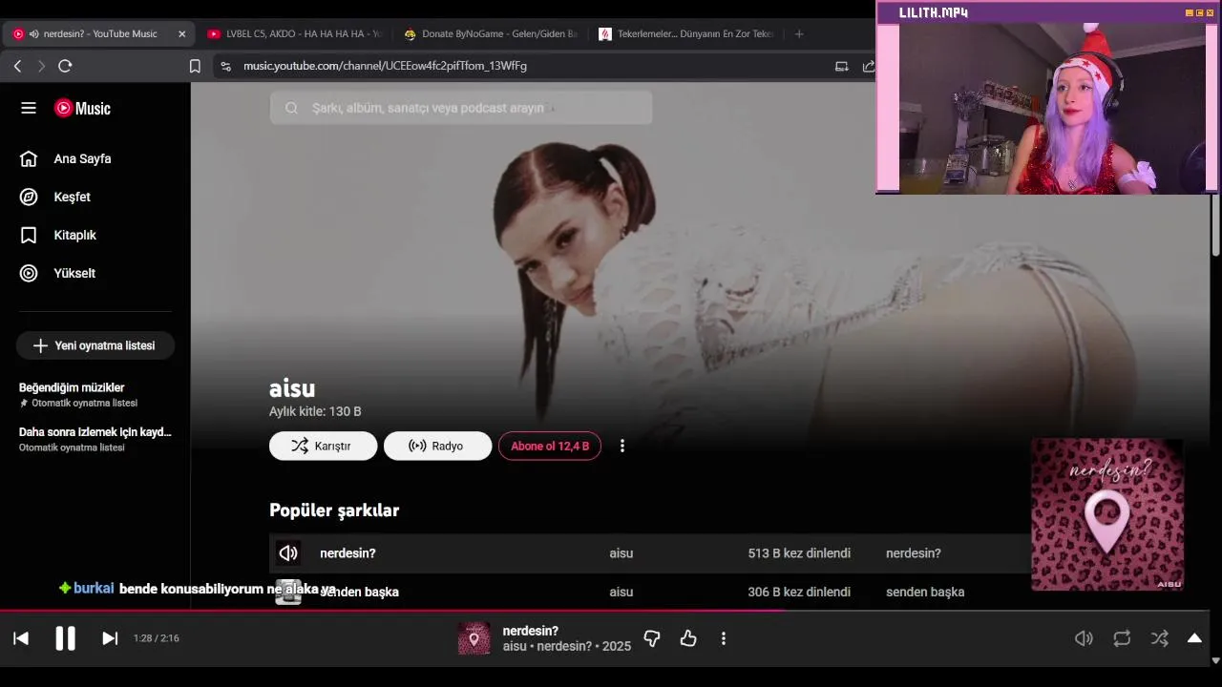This screenshot has width=1222, height=687.
Task: Close the nerdesin? YouTube Music tab
Action: pos(182,33)
